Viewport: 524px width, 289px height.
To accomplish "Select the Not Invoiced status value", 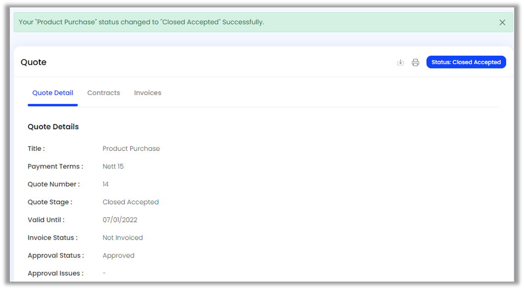I will coord(123,238).
